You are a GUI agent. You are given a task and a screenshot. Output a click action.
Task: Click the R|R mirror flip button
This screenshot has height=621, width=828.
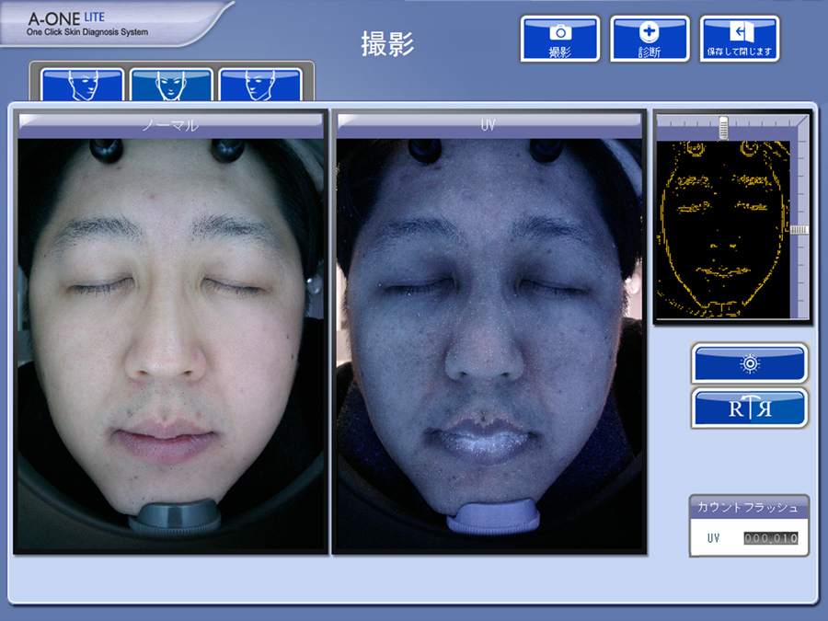749,408
